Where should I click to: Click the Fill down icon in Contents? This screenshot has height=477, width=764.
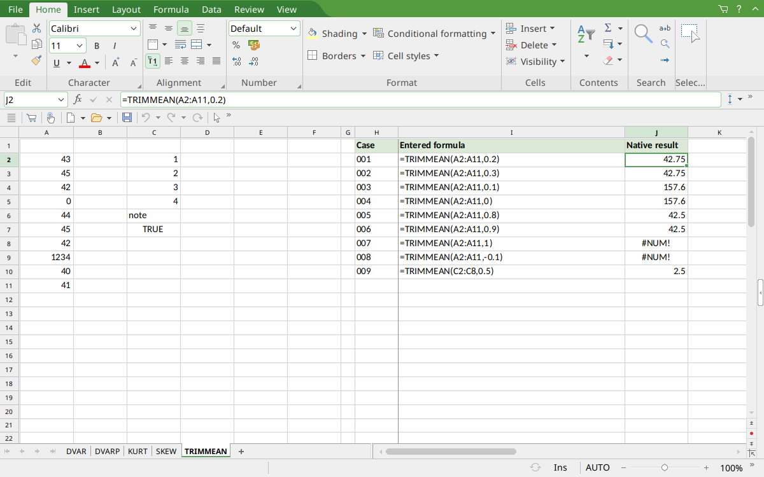[608, 45]
